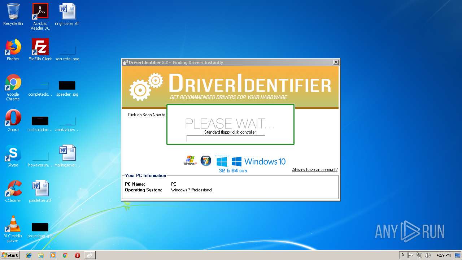Open the Recycle Bin desktop icon
The width and height of the screenshot is (462, 260).
tap(13, 14)
